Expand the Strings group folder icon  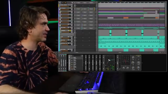(x=60, y=19)
